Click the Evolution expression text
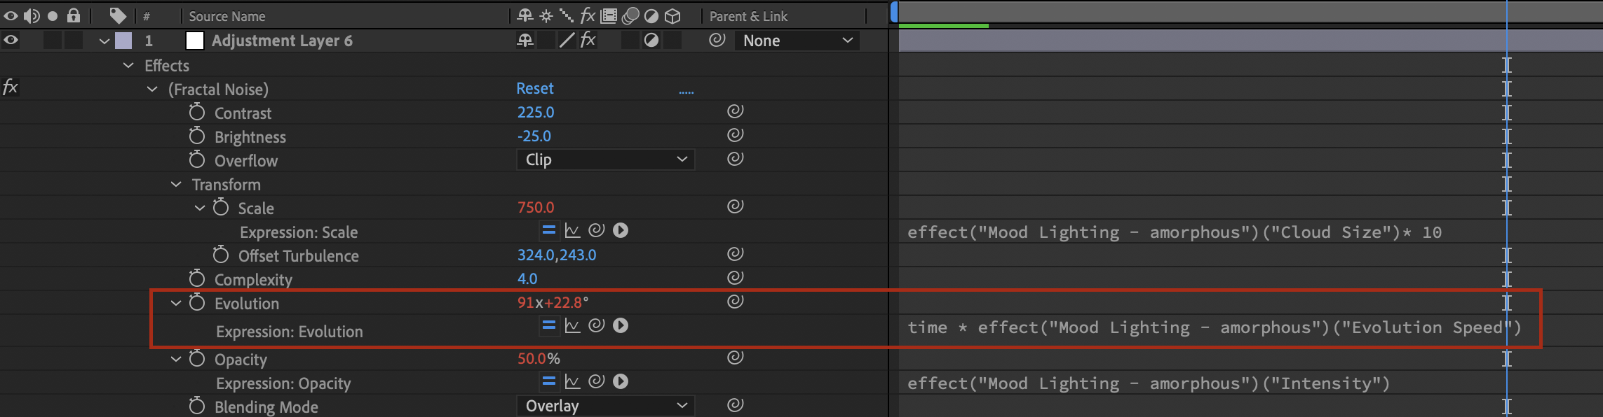The height and width of the screenshot is (417, 1603). 1215,327
